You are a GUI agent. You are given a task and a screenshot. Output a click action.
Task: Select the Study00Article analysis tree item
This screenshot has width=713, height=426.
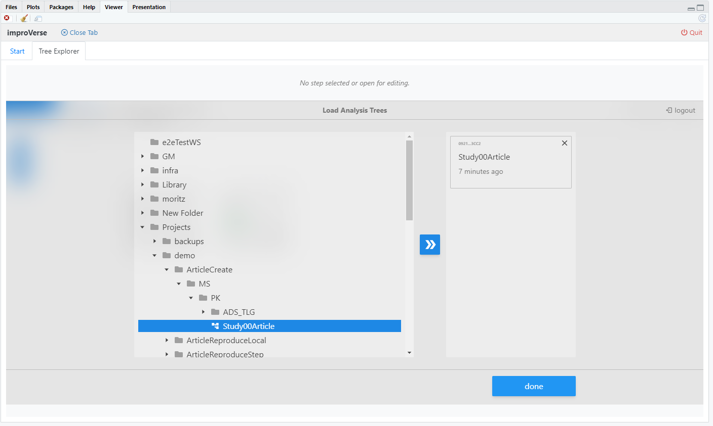[x=248, y=326]
